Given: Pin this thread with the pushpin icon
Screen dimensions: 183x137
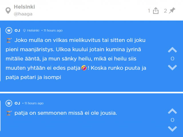Looking at the screenshot, I should [172, 11].
